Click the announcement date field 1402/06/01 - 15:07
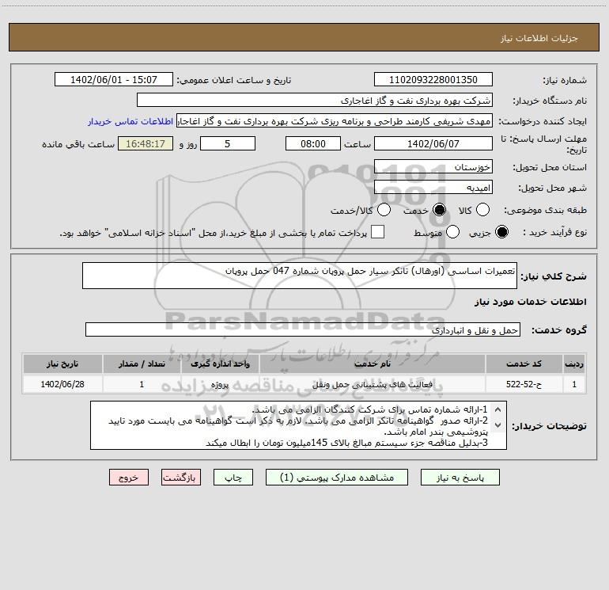This screenshot has width=609, height=590. [x=114, y=80]
